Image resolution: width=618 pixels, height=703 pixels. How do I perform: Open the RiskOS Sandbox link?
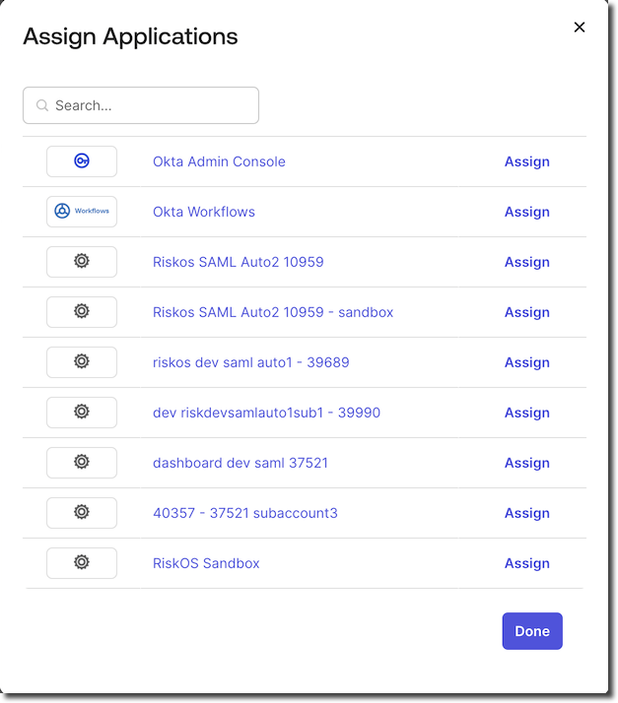pyautogui.click(x=206, y=563)
